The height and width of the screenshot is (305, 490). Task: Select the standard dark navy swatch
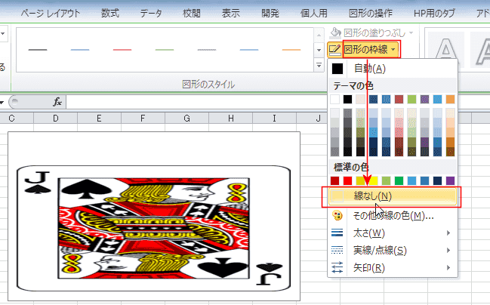[x=437, y=180]
